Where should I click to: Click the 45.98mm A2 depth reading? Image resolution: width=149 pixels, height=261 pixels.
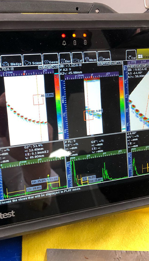(71, 73)
